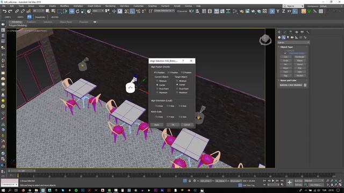Restrict movement to the Z axis
This screenshot has height=193, width=344.
pyautogui.click(x=283, y=11)
